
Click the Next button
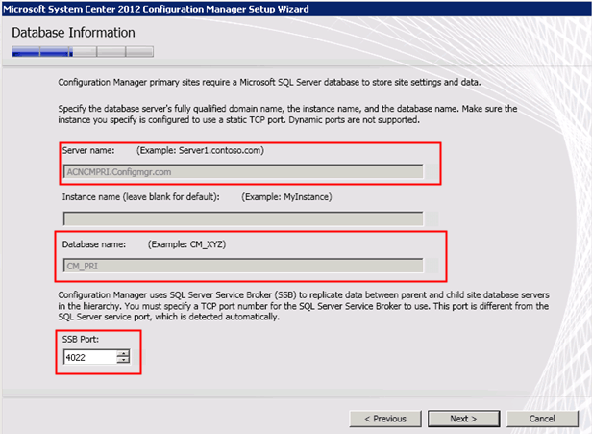[x=463, y=419]
